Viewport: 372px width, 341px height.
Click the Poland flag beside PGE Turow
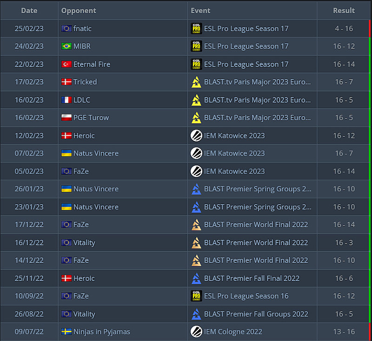click(x=66, y=118)
